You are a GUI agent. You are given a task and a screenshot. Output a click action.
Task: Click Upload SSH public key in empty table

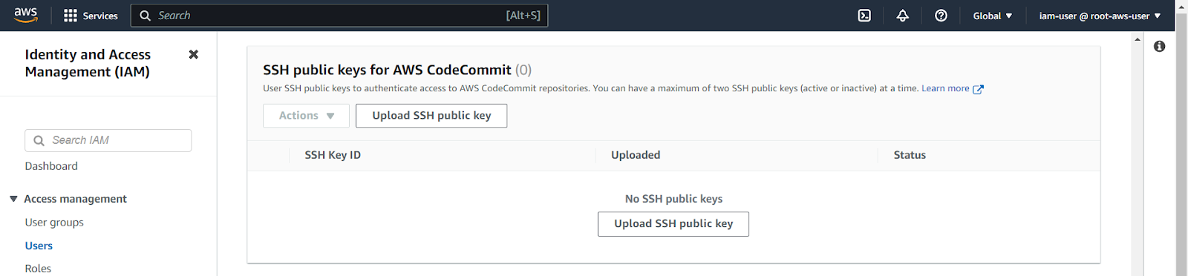tap(673, 224)
